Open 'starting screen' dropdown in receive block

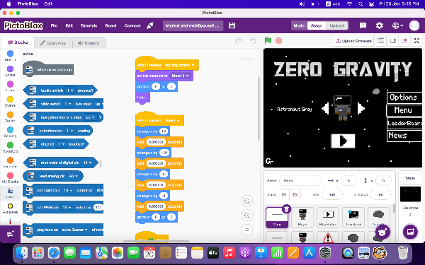click(x=180, y=65)
